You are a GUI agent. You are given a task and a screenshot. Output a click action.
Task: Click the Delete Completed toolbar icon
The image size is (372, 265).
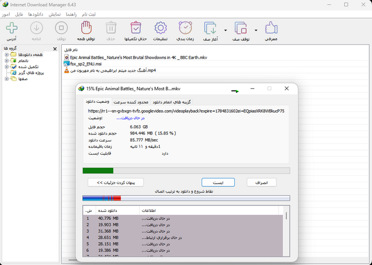[135, 28]
